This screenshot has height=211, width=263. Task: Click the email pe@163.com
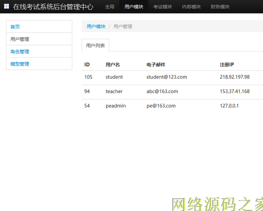coord(161,106)
